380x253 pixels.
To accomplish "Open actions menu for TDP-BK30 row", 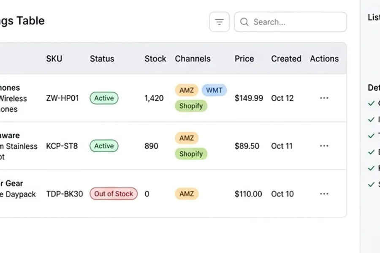I will click(324, 194).
